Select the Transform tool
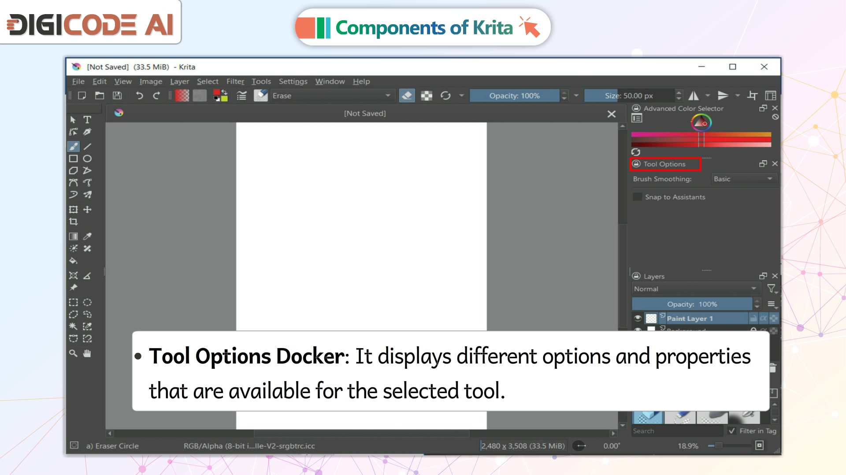Image resolution: width=846 pixels, height=475 pixels. 74,210
